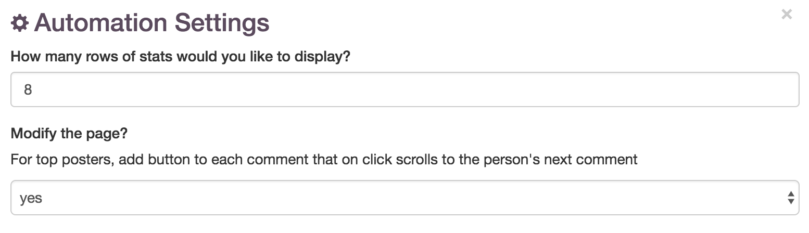Click the number 8 in the text box
Screen dimensions: 809x233
point(28,90)
